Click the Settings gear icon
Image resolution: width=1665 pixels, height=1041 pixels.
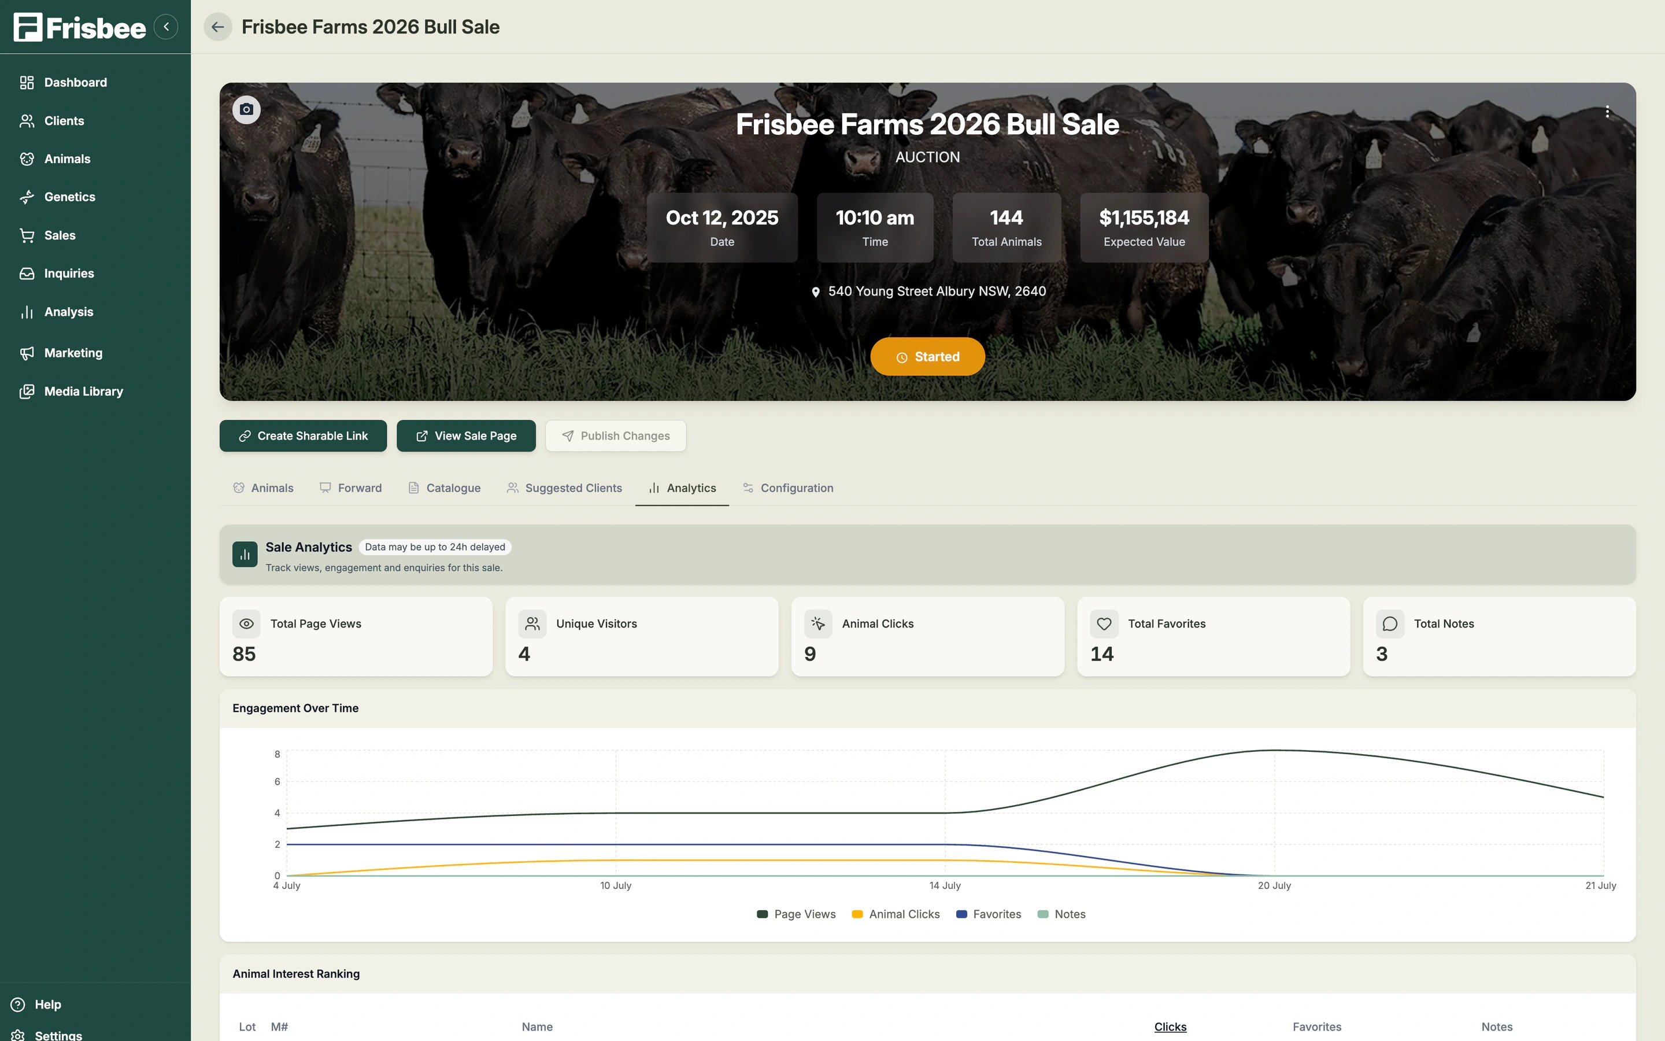(x=18, y=1035)
